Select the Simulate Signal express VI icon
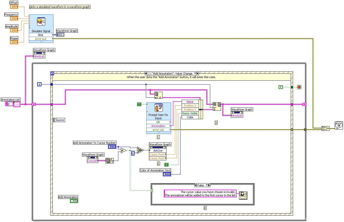The width and height of the screenshot is (344, 222). click(x=41, y=22)
